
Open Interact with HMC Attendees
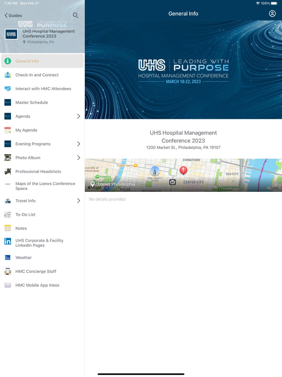(x=42, y=89)
